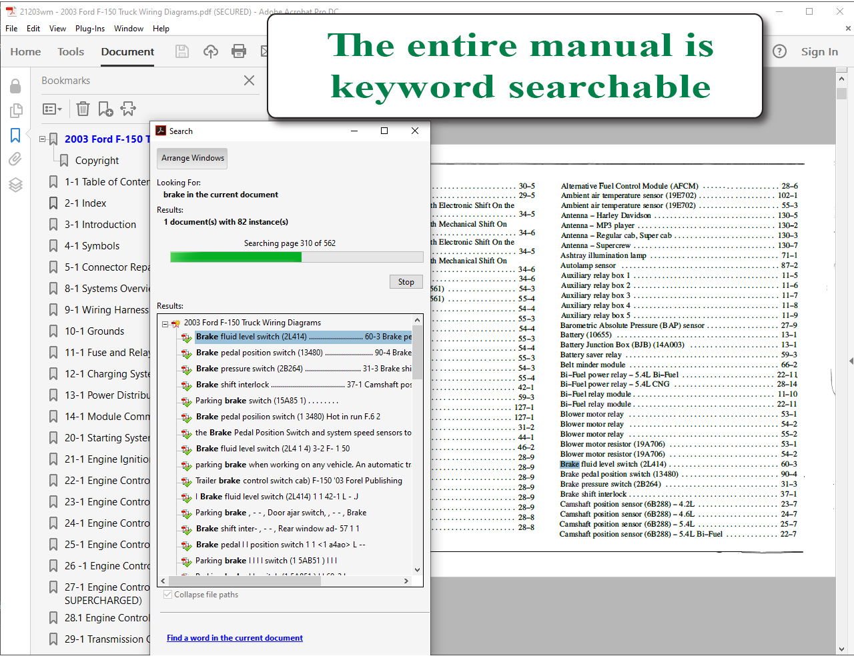
Task: Switch to the Home tab
Action: (25, 51)
